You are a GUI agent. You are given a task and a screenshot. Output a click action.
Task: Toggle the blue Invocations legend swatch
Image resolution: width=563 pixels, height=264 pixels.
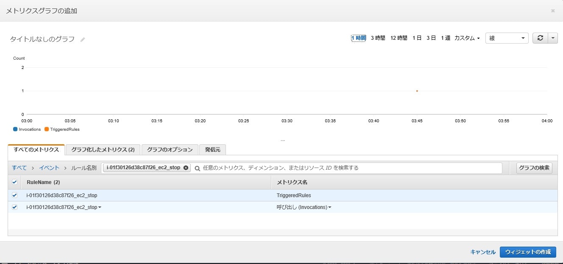pos(15,129)
